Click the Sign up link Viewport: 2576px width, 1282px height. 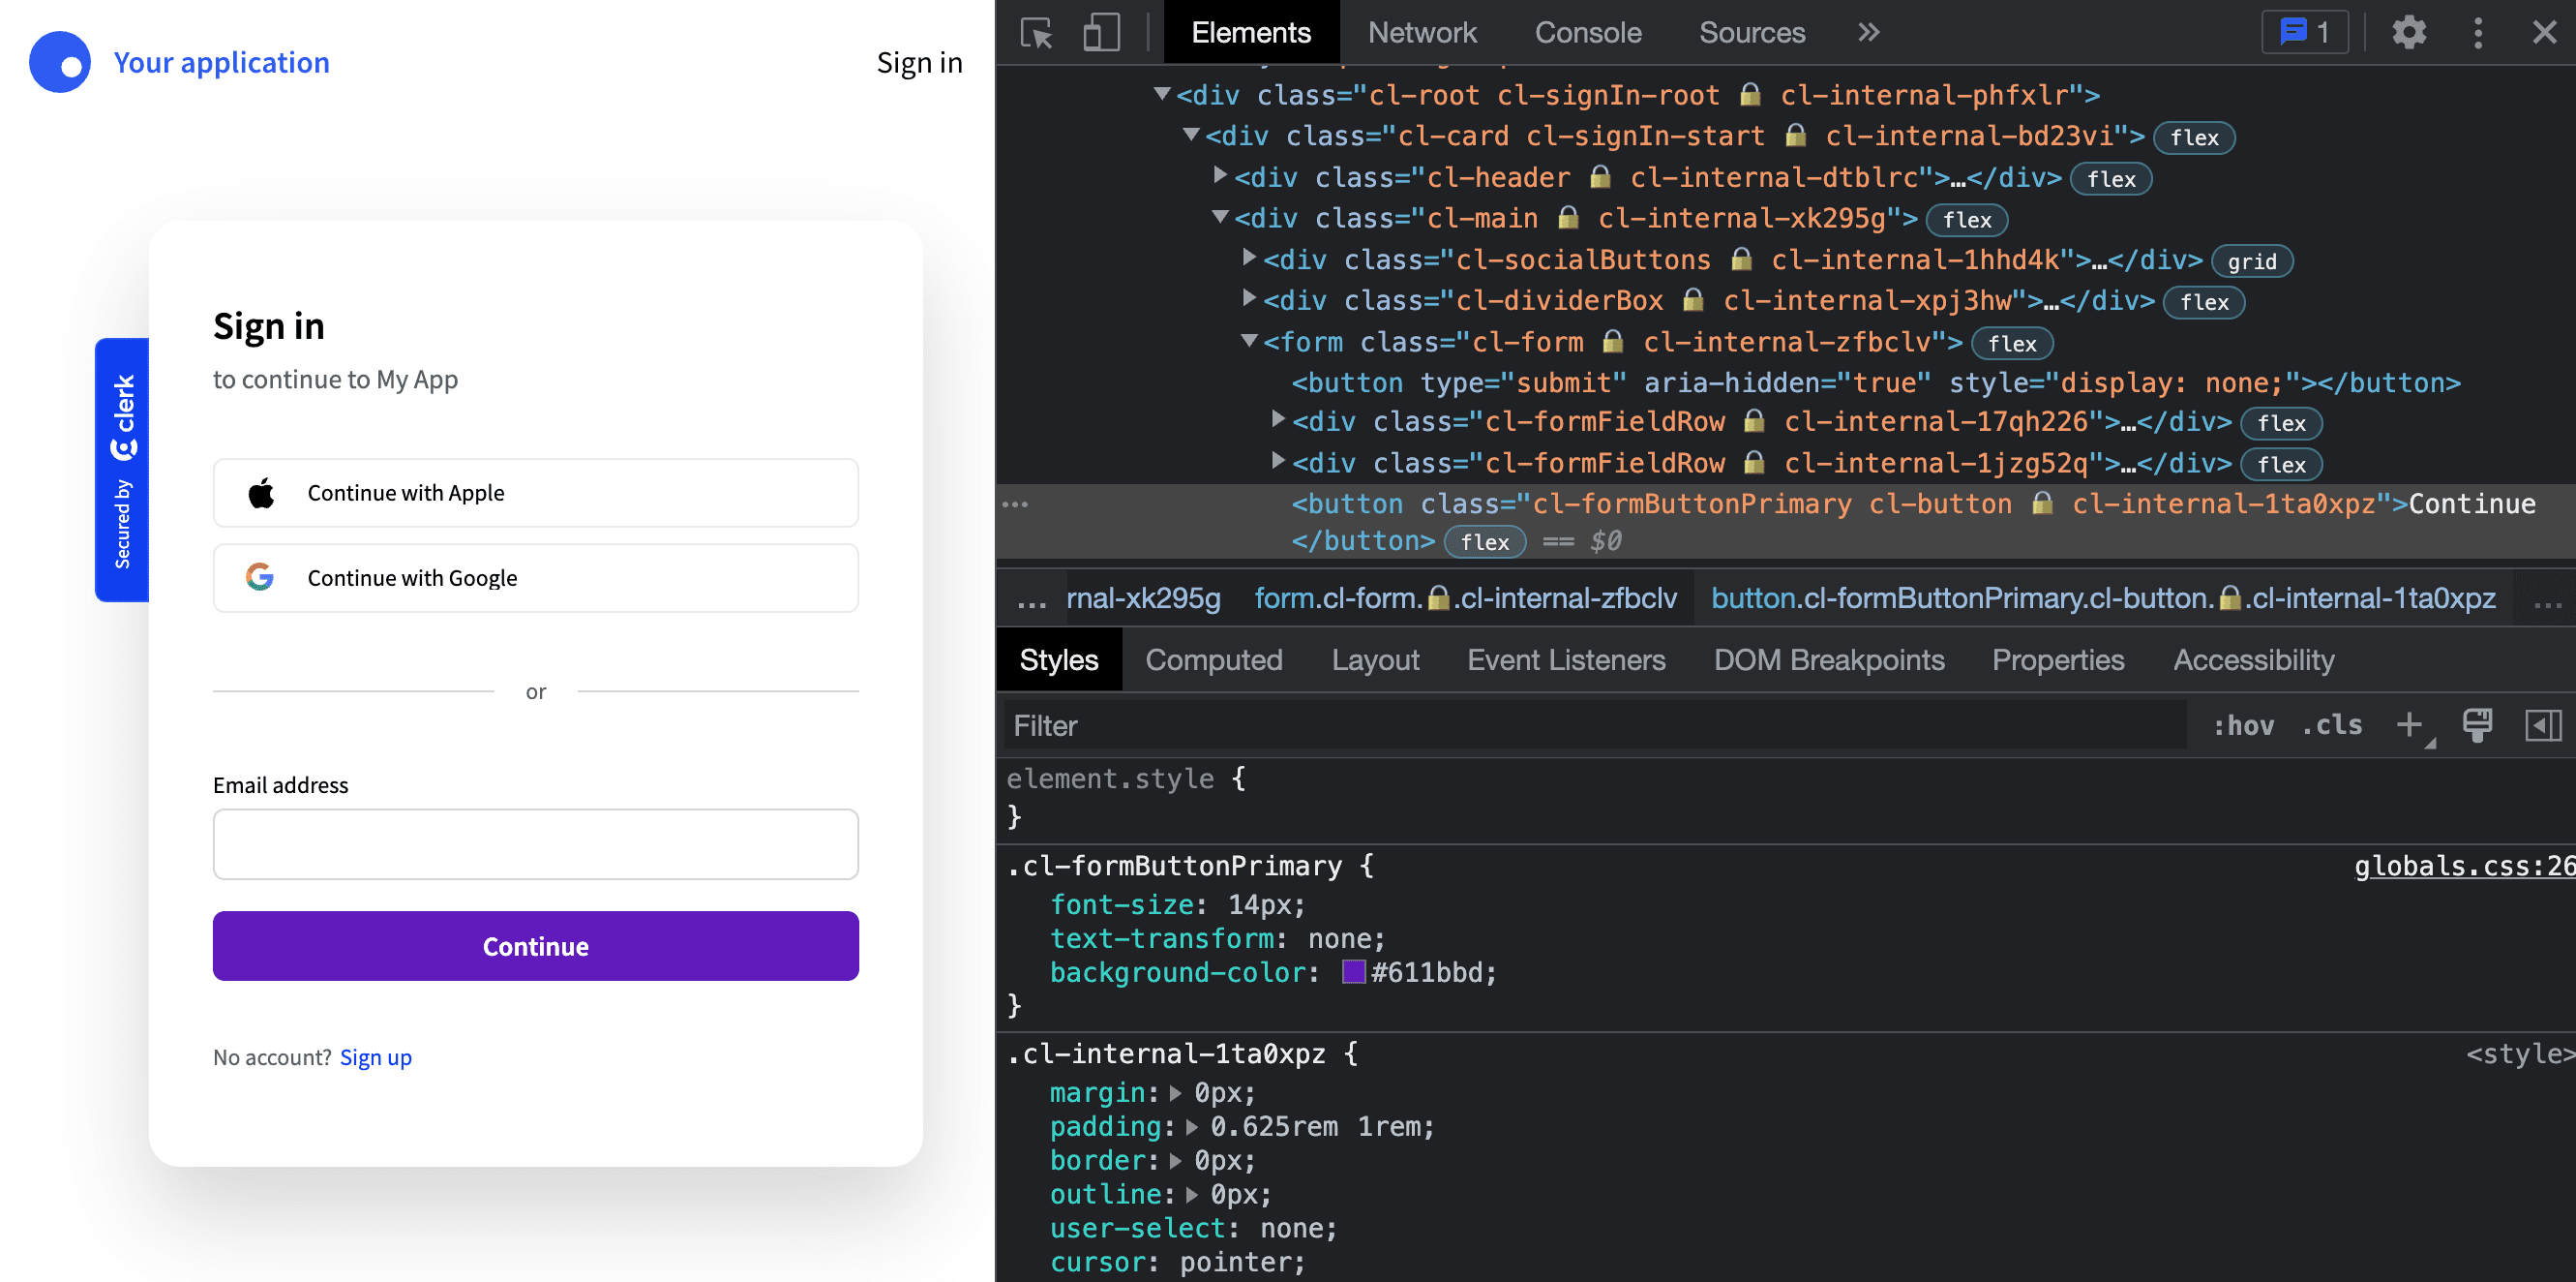[x=376, y=1056]
